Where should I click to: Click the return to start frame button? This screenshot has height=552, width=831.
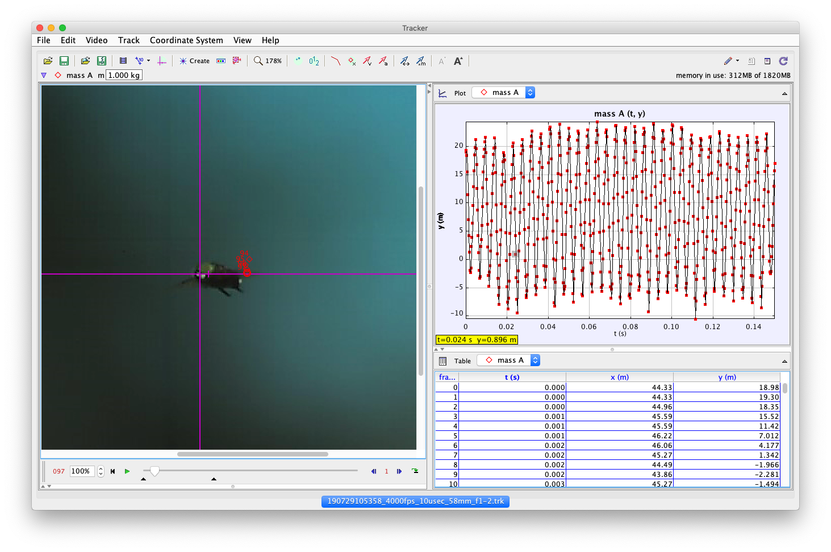[x=113, y=471]
